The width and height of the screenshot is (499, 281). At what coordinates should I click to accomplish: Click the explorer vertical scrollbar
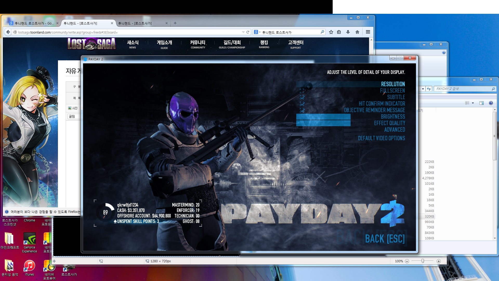[x=495, y=136]
